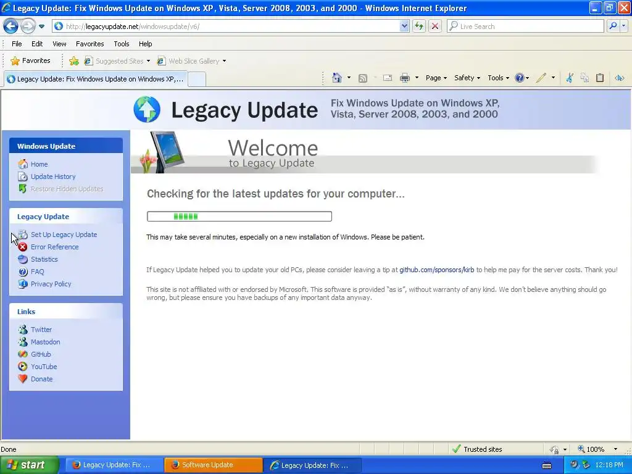Click the red Error Reference X icon
The width and height of the screenshot is (632, 474).
(23, 247)
